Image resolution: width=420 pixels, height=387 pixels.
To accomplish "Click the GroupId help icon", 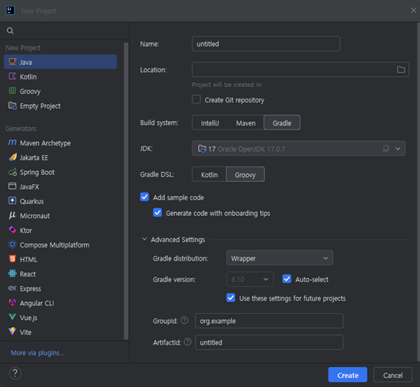I will [184, 320].
